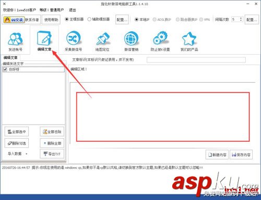This screenshot has width=261, height=200.
Task: Close the window with the top-right X
Action: (x=256, y=4)
